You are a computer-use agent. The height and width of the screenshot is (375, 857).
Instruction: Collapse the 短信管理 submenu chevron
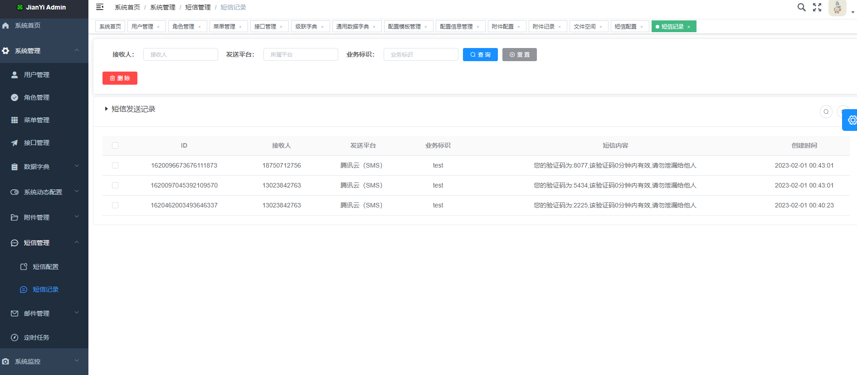(77, 242)
